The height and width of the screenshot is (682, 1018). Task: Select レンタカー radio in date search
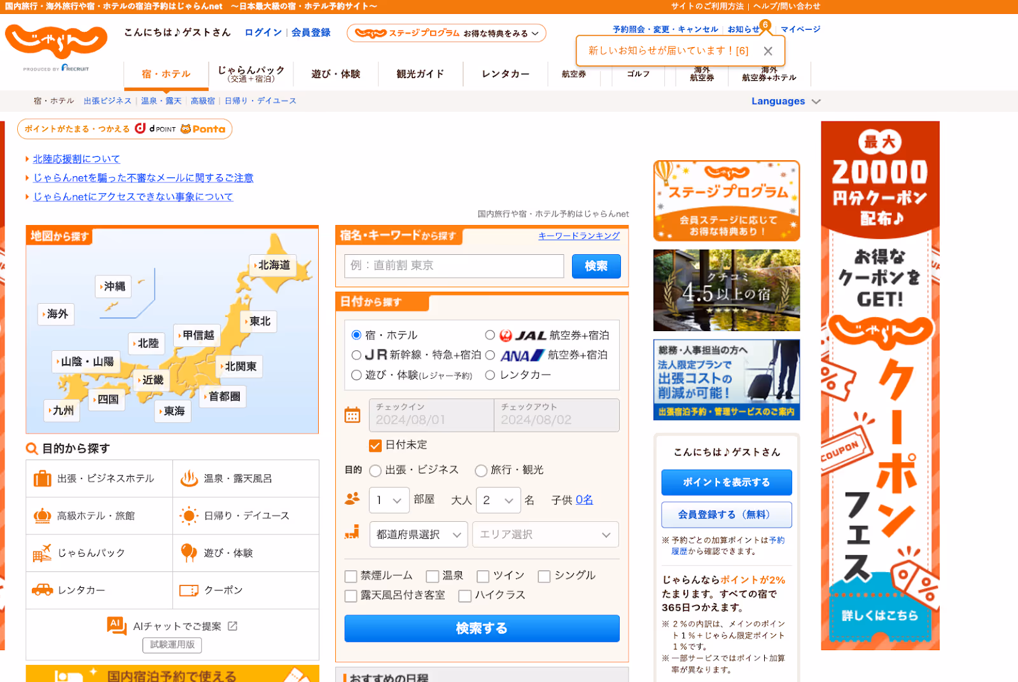(x=490, y=375)
